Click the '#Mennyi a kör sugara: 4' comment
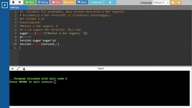 tap(39, 26)
